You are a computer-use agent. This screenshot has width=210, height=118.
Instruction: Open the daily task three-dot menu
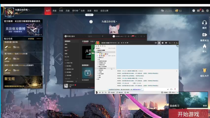39,39
